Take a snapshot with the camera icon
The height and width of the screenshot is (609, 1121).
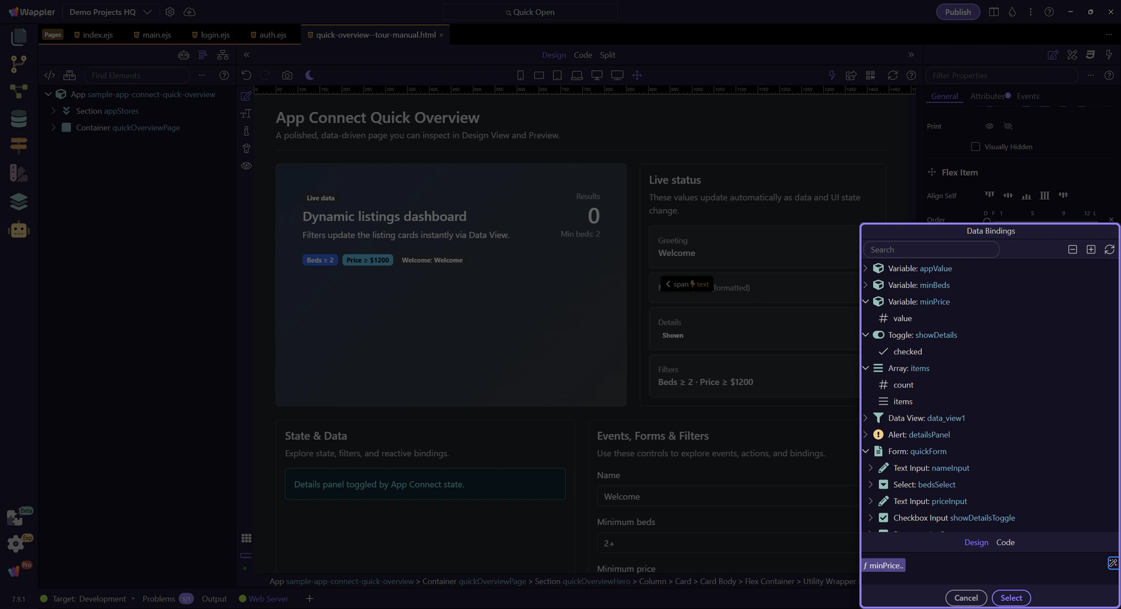pos(287,75)
